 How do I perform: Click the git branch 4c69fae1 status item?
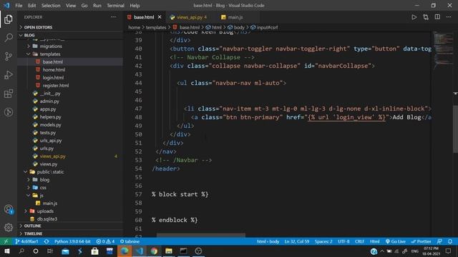click(x=26, y=241)
